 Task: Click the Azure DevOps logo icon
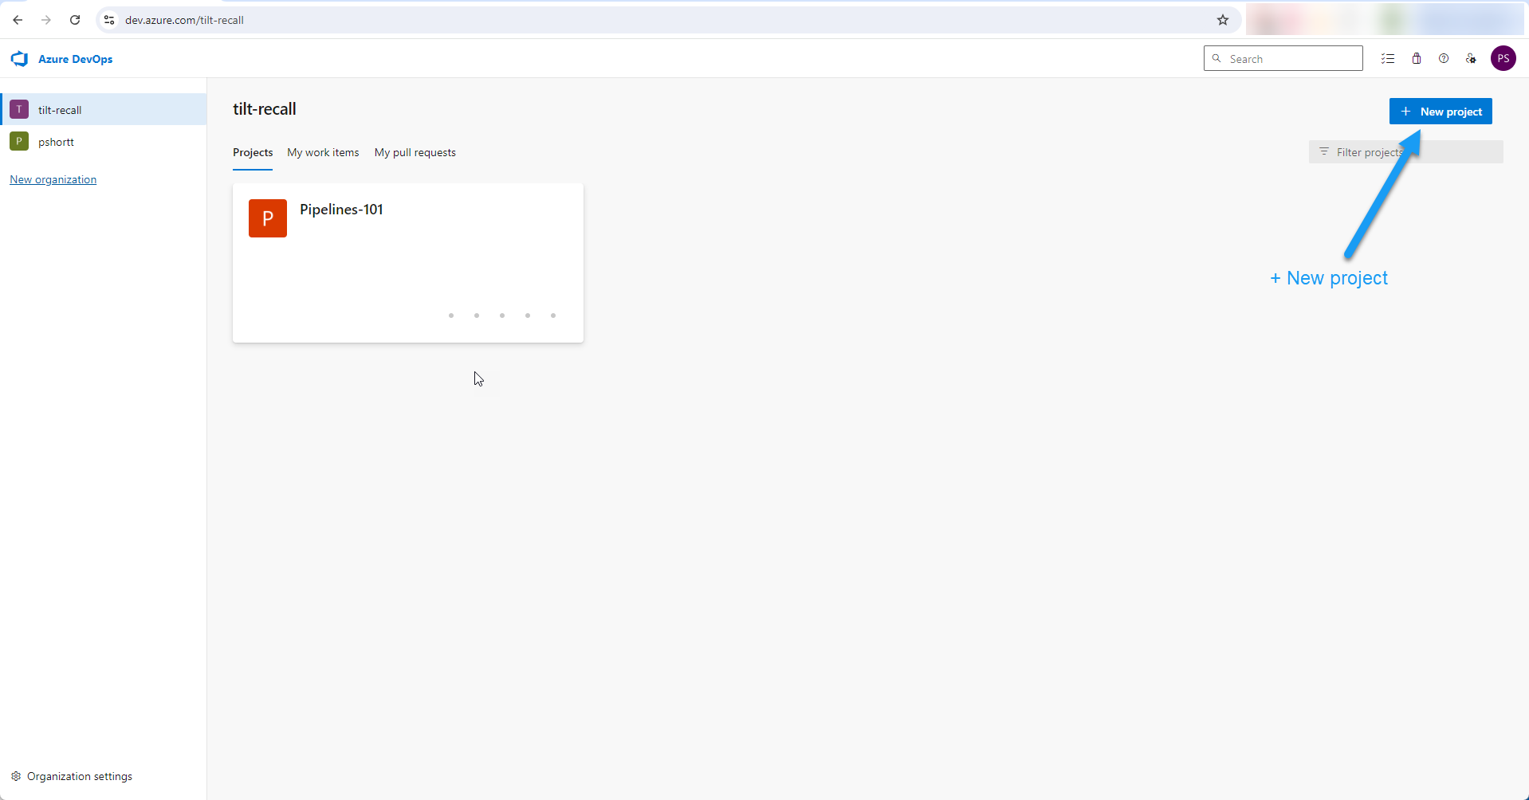pos(19,59)
